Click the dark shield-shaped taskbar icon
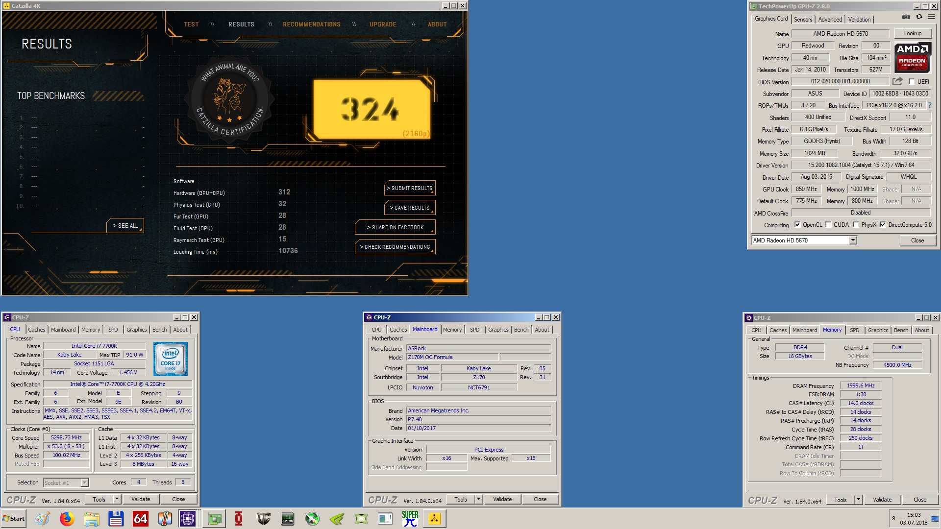Viewport: 941px width, 529px height. 263,519
